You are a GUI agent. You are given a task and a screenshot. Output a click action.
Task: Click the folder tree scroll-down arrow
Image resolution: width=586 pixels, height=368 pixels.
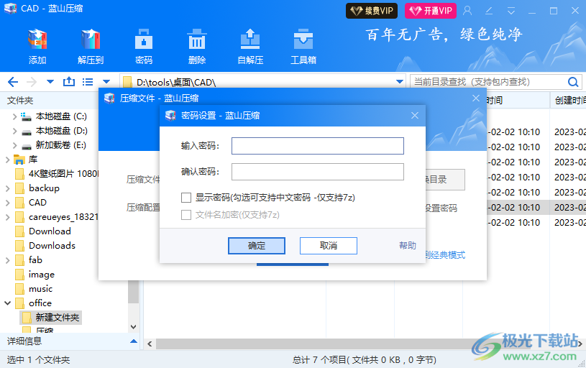click(134, 327)
